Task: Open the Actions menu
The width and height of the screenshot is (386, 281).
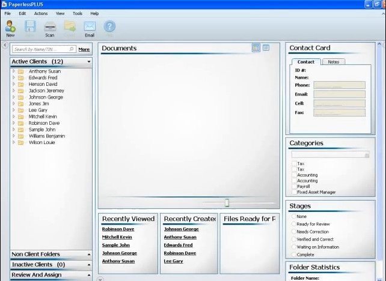Action: pyautogui.click(x=41, y=14)
